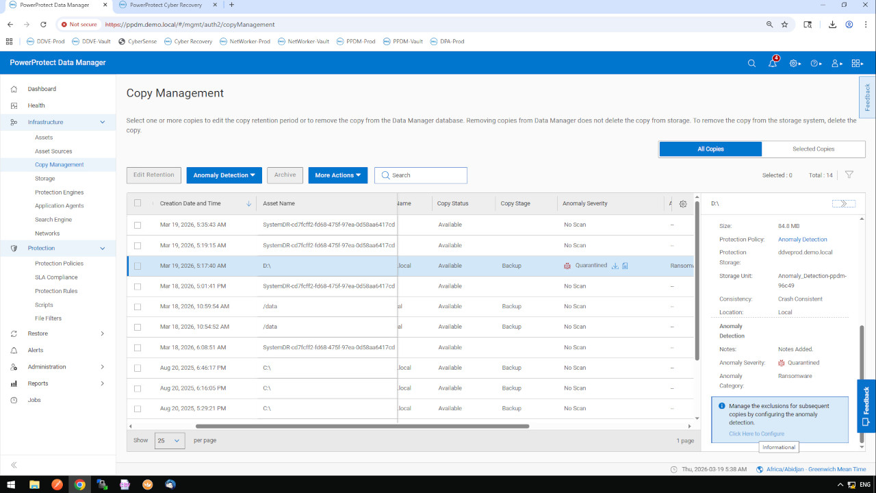The width and height of the screenshot is (876, 493).
Task: Collapse the Protection section chevron
Action: [103, 248]
